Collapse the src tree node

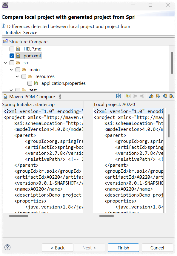5,63
